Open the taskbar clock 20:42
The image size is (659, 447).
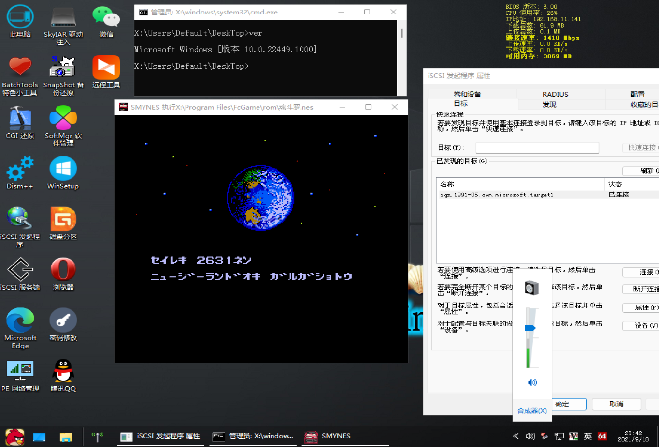[633, 436]
